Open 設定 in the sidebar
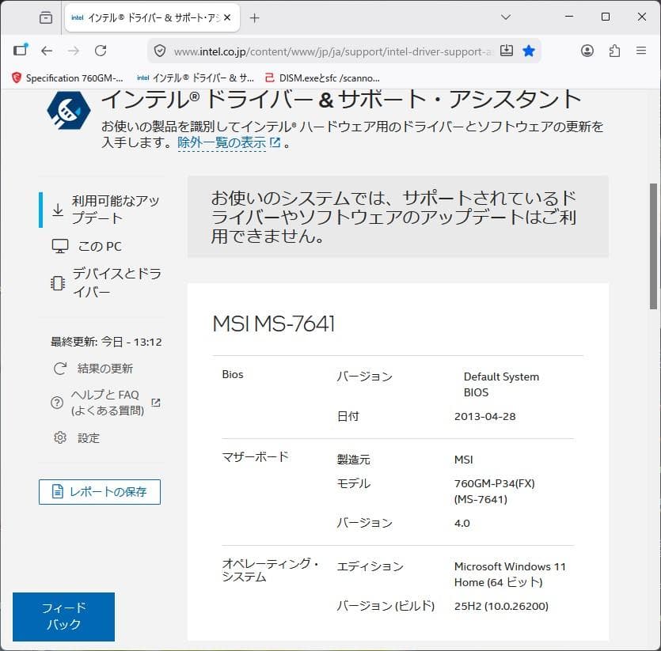The image size is (661, 651). pyautogui.click(x=89, y=437)
